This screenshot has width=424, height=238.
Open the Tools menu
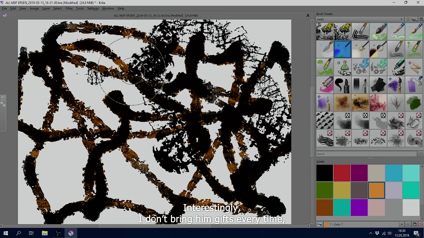[x=80, y=8]
